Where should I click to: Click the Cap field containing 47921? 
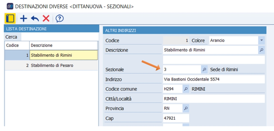click(176, 118)
